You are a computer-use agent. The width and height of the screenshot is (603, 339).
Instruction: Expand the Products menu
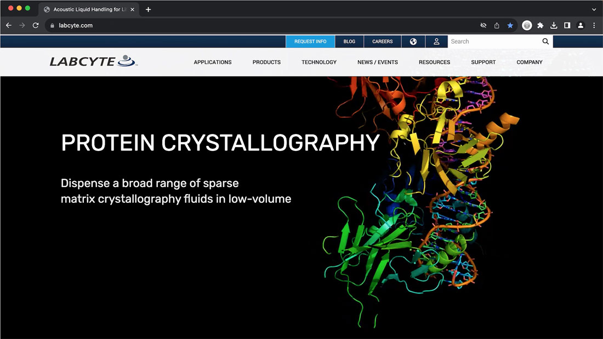tap(266, 62)
